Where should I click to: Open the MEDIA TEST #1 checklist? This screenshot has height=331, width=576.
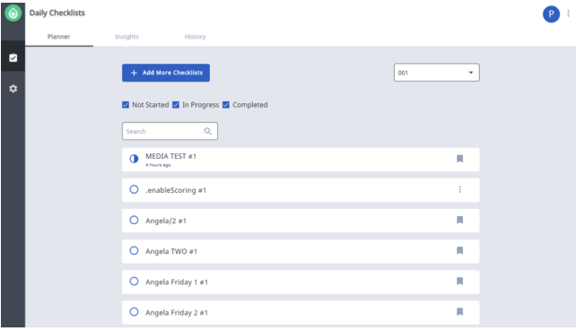pos(301,160)
